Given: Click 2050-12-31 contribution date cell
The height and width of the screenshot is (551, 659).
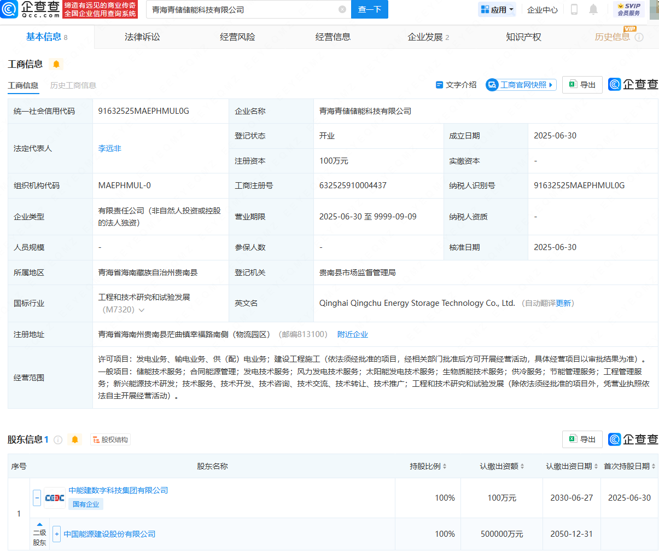Looking at the screenshot, I should [571, 534].
